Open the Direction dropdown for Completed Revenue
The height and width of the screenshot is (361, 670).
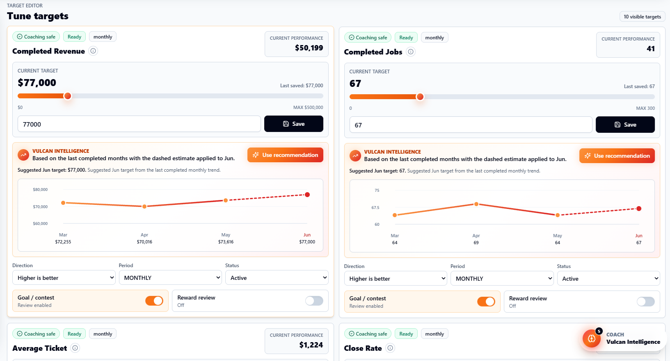tap(64, 277)
